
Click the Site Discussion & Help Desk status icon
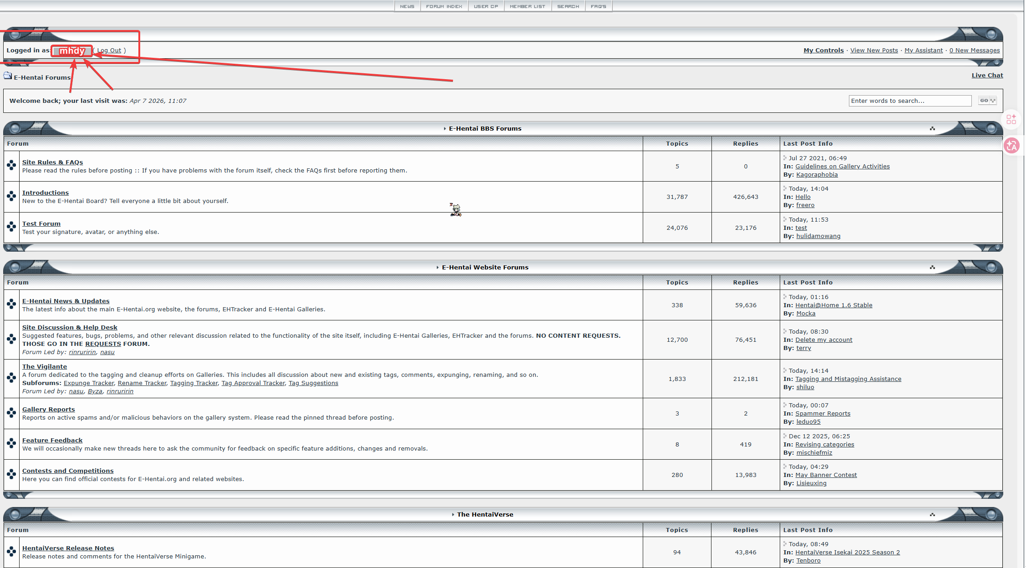tap(11, 339)
